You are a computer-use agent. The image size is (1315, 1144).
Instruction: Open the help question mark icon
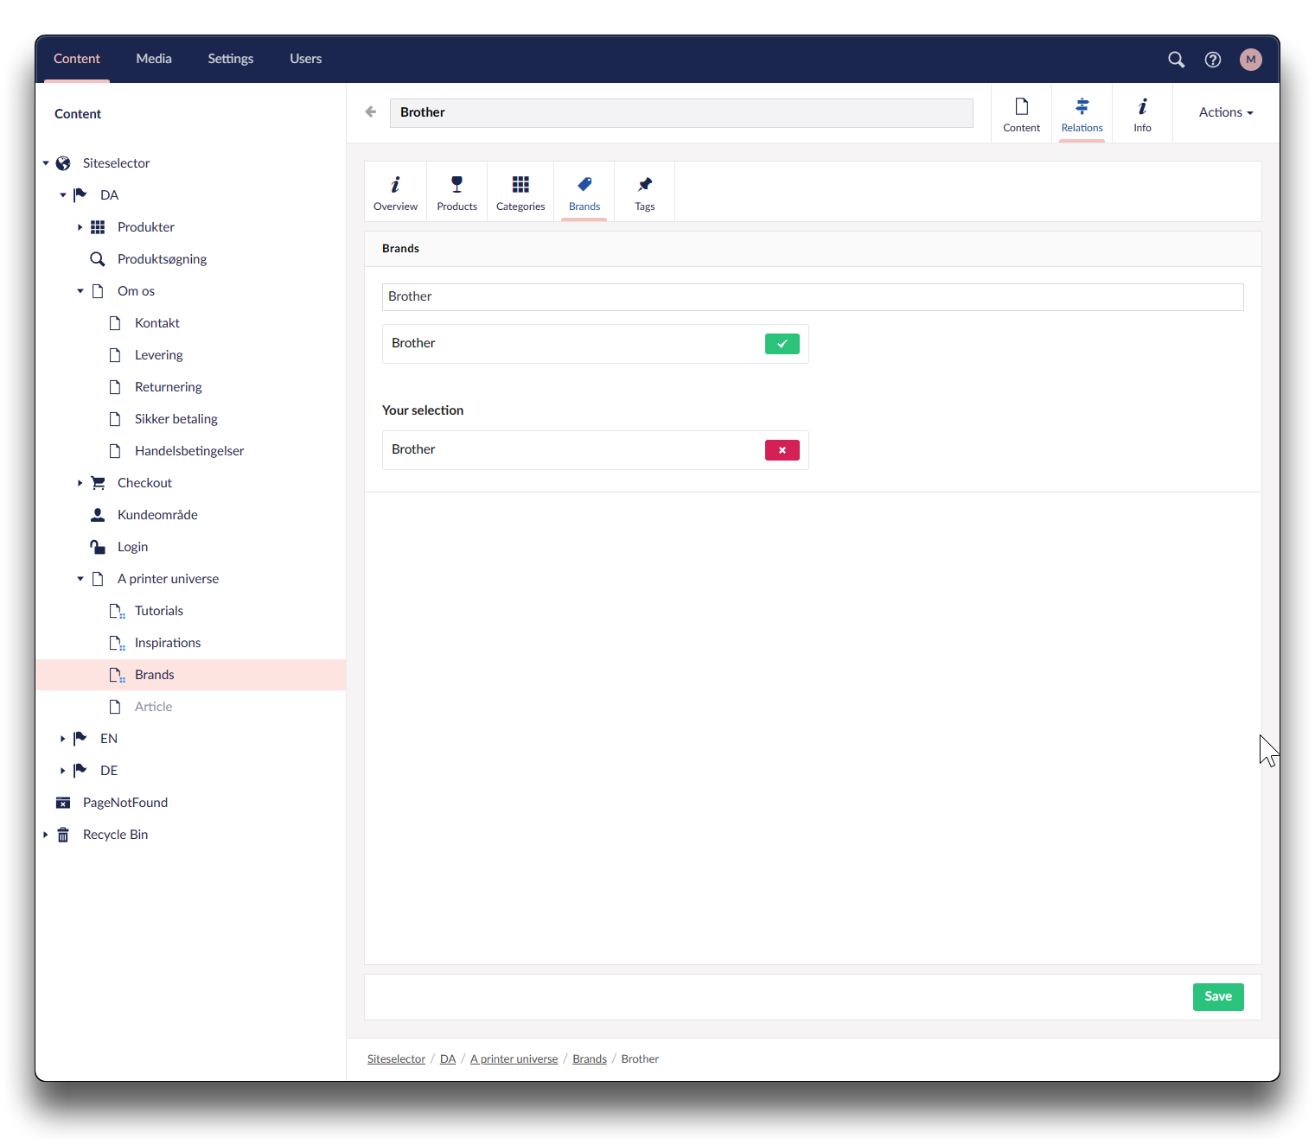1213,60
